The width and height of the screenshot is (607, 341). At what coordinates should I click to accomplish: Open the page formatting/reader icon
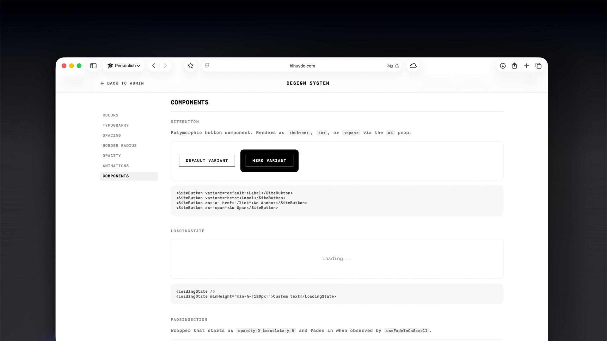point(207,66)
